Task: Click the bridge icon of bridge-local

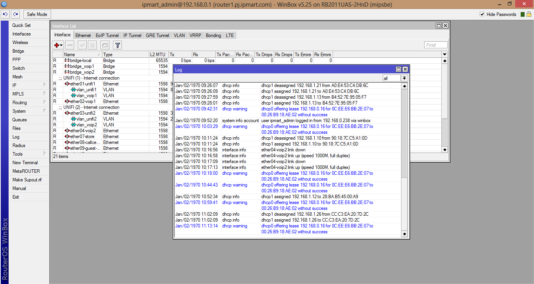Action: coord(67,60)
